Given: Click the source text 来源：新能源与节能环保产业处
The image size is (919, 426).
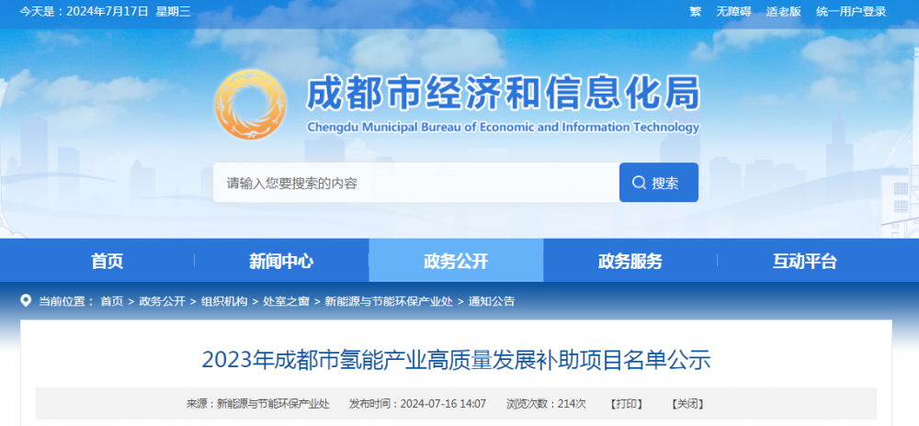Looking at the screenshot, I should coord(258,404).
